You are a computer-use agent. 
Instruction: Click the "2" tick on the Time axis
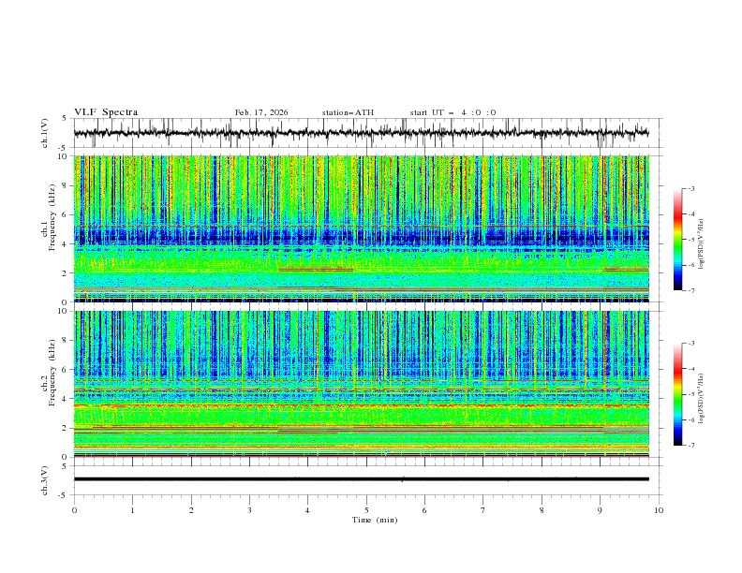[x=191, y=510]
